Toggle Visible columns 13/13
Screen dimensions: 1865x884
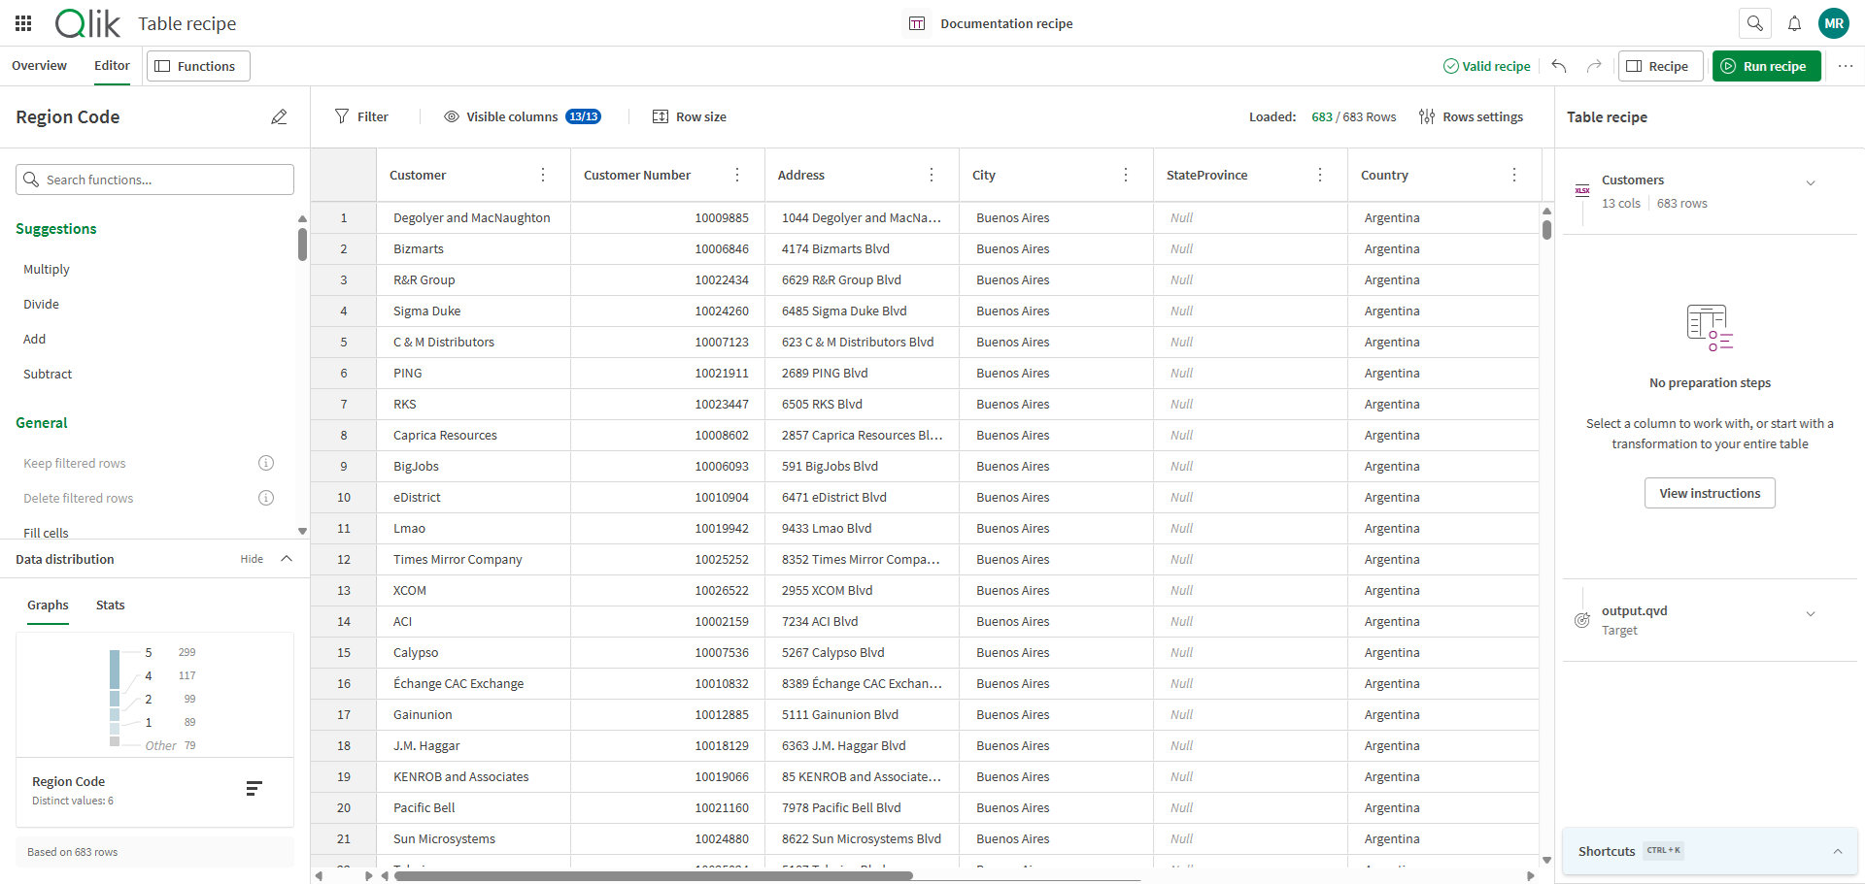pos(523,116)
